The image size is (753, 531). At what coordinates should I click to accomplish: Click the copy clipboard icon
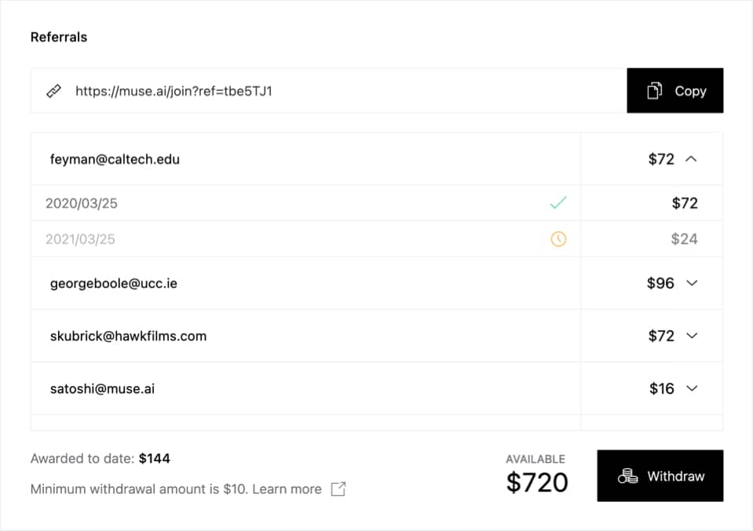click(655, 91)
